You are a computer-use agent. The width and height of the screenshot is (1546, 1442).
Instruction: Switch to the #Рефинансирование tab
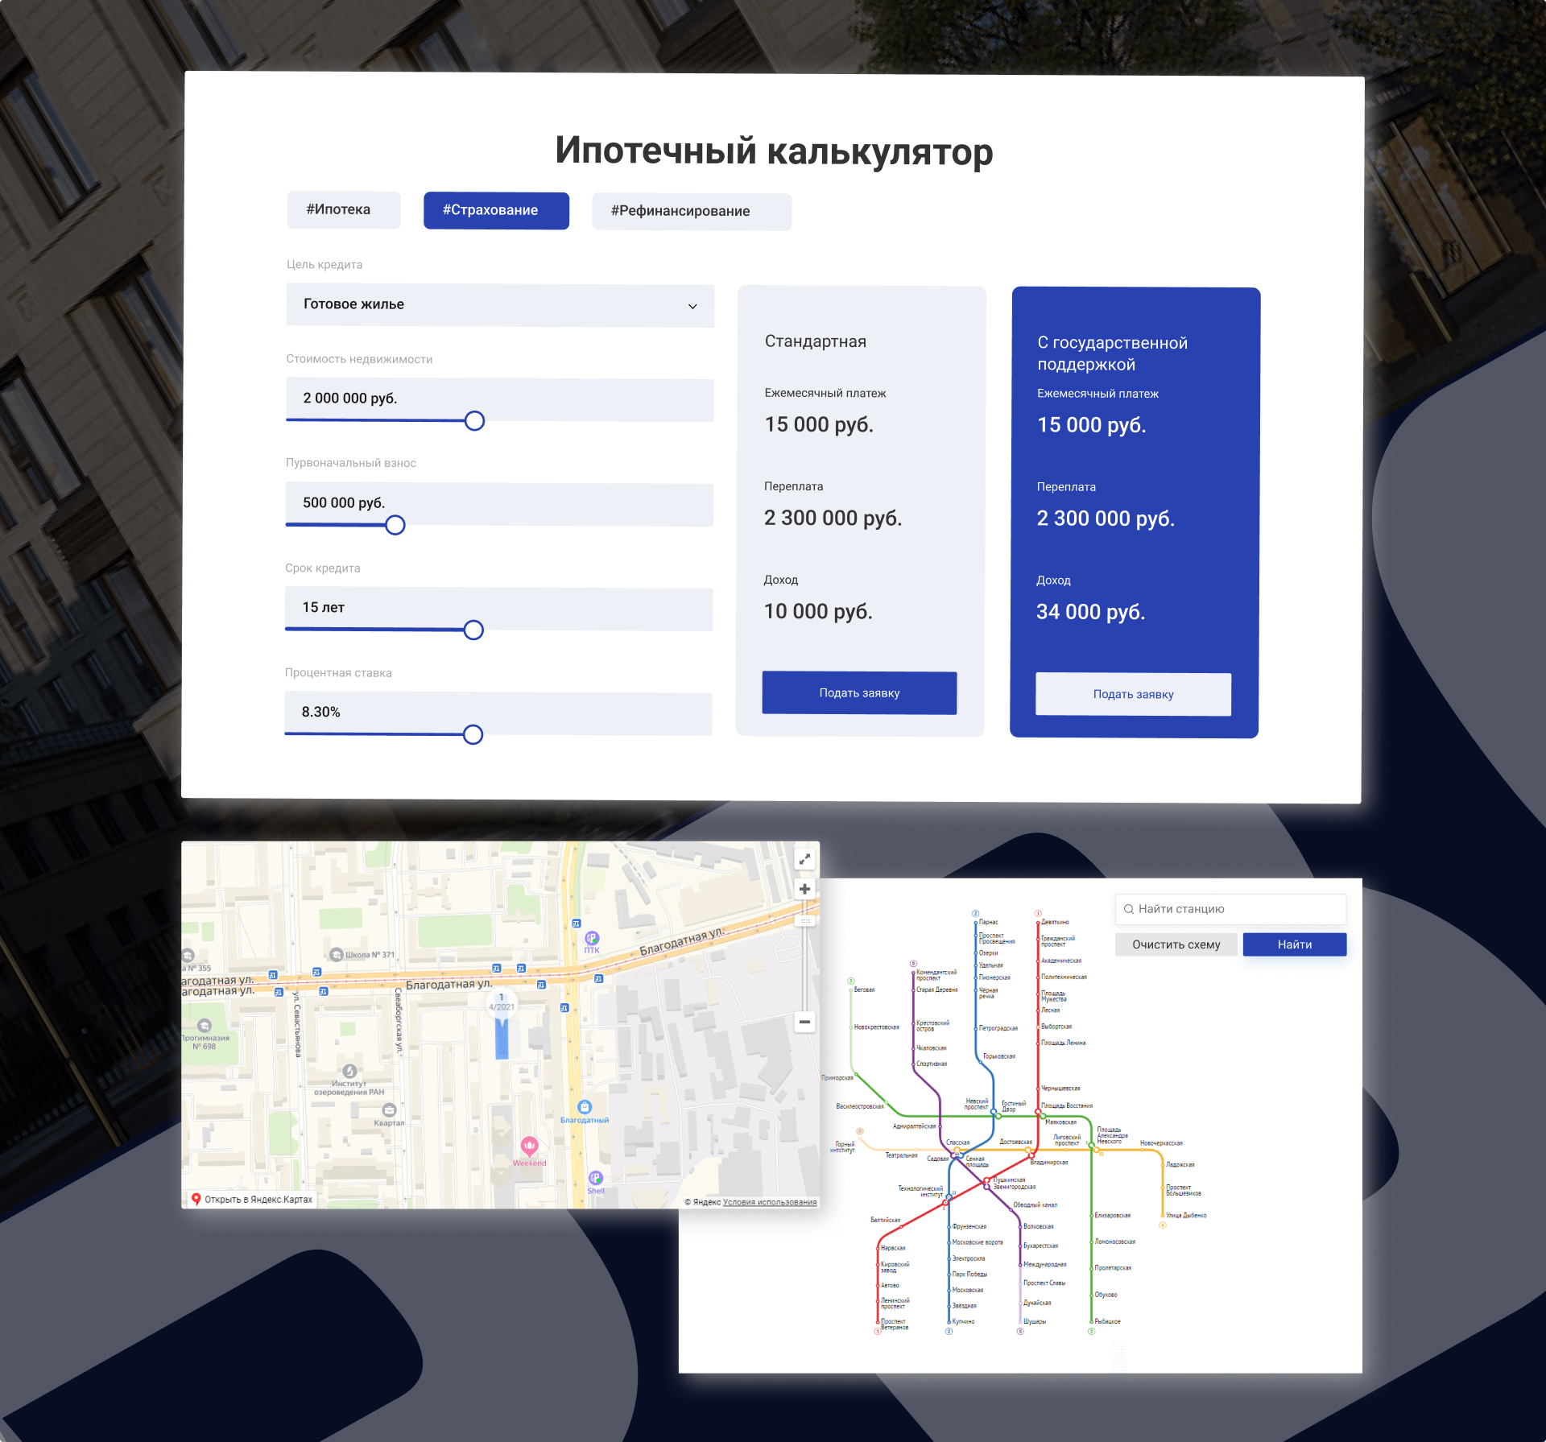(x=691, y=212)
